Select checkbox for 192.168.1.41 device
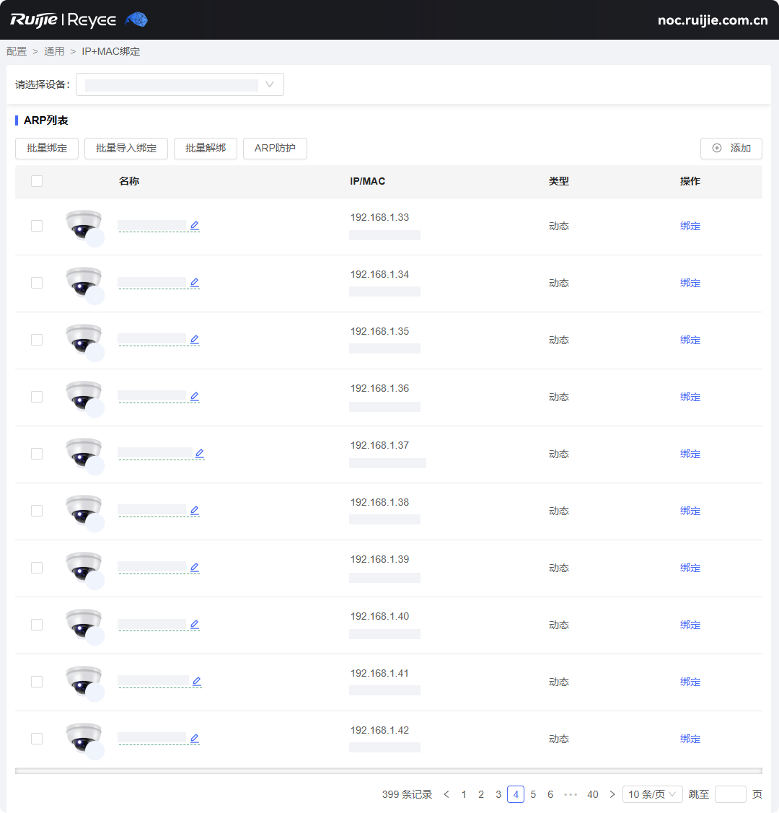This screenshot has width=779, height=813. 37,682
